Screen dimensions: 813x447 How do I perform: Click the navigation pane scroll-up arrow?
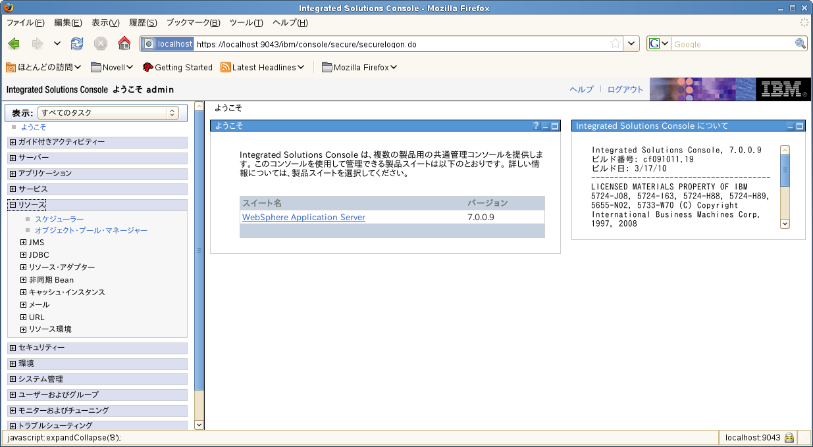pos(199,105)
